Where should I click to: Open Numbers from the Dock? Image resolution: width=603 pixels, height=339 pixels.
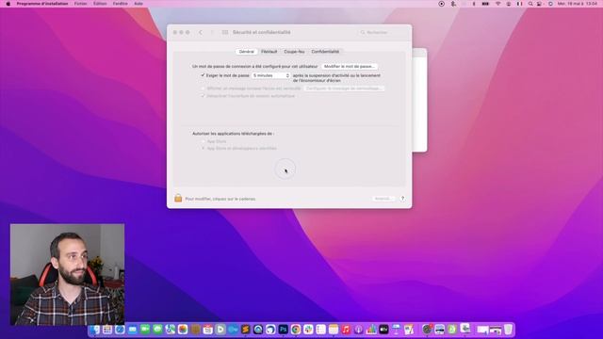371,330
